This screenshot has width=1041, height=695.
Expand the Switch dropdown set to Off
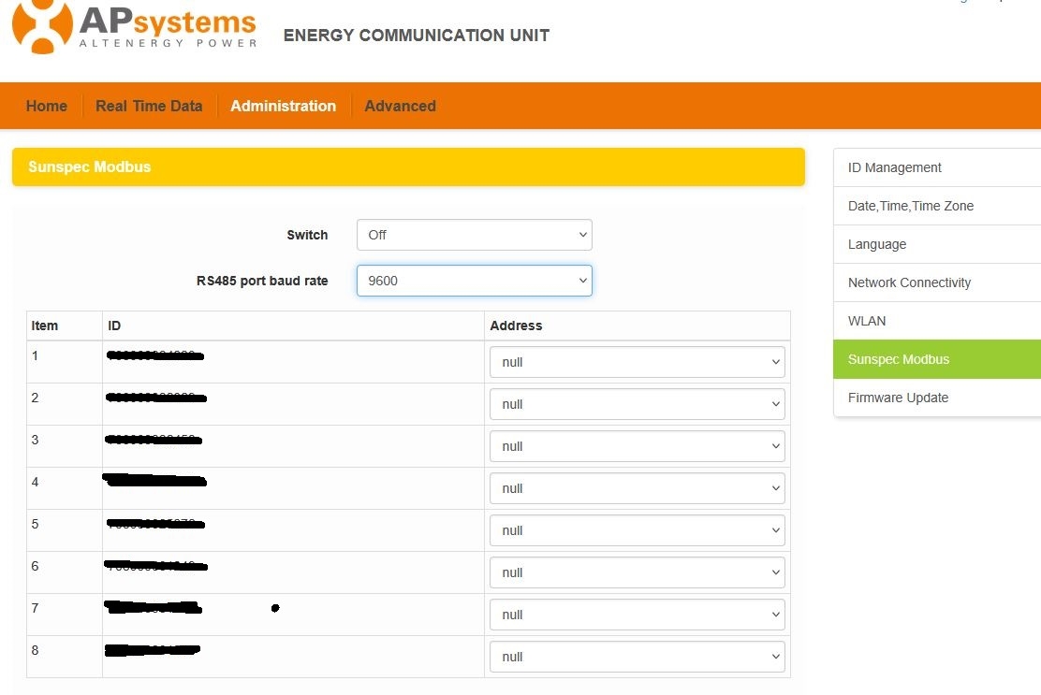[x=474, y=235]
